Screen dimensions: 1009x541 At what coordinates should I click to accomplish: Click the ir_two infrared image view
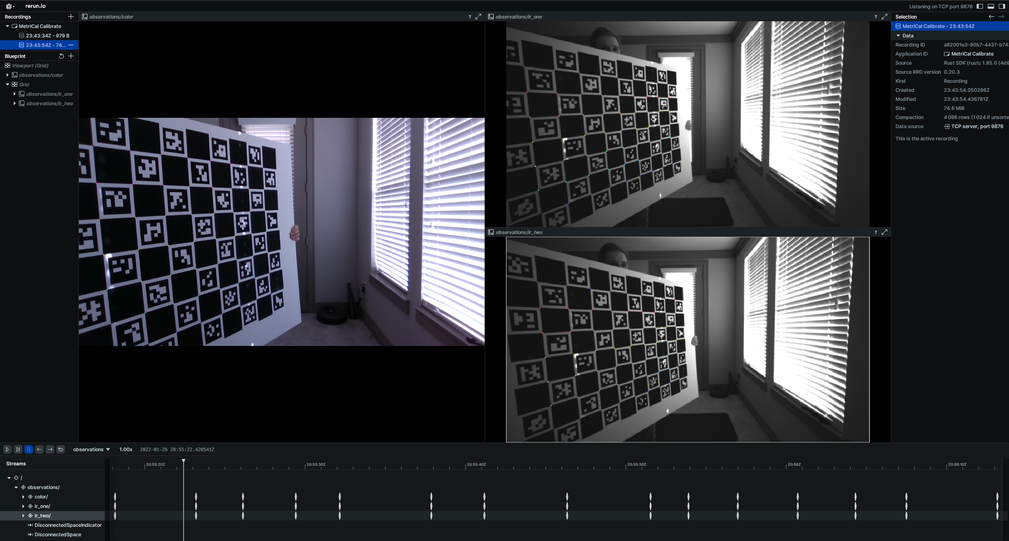point(687,339)
